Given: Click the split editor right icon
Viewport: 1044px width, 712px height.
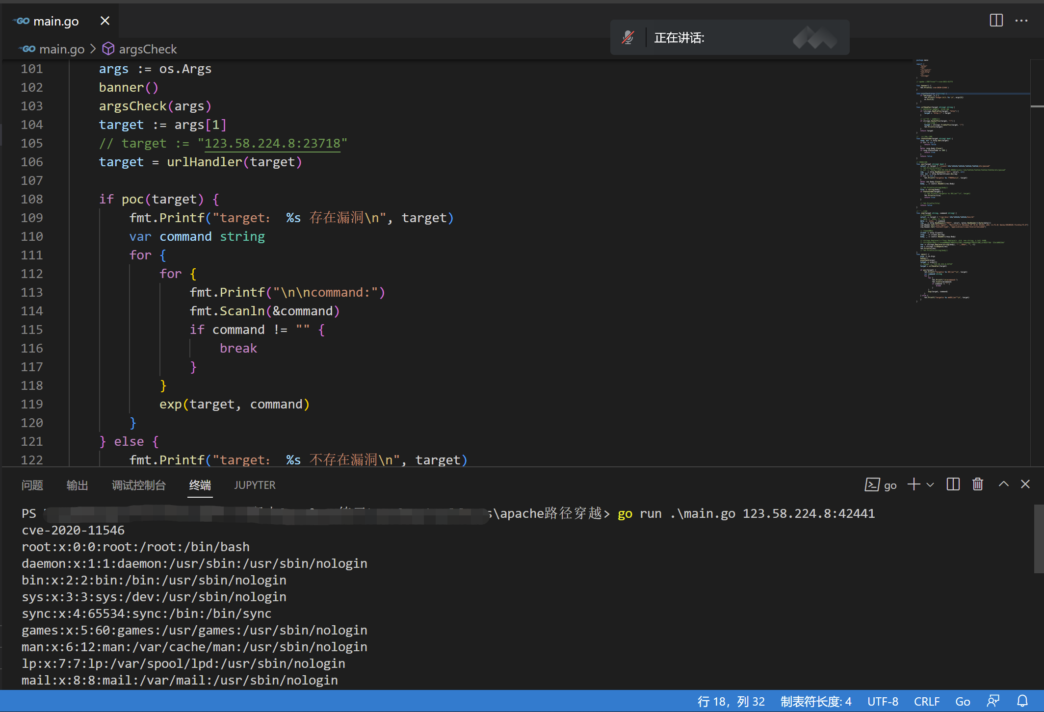Looking at the screenshot, I should click(996, 21).
